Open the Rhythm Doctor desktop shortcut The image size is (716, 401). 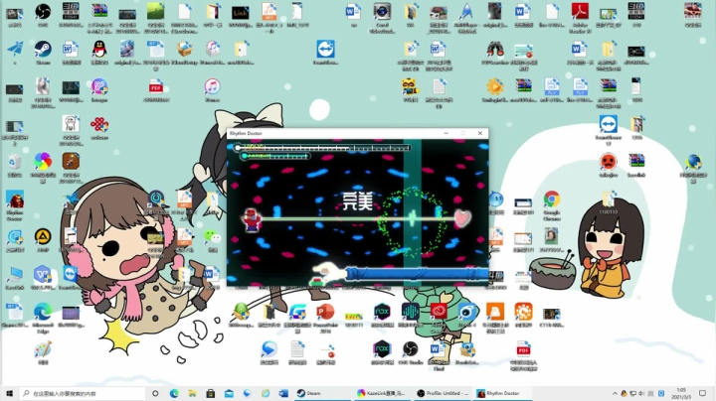tap(15, 200)
